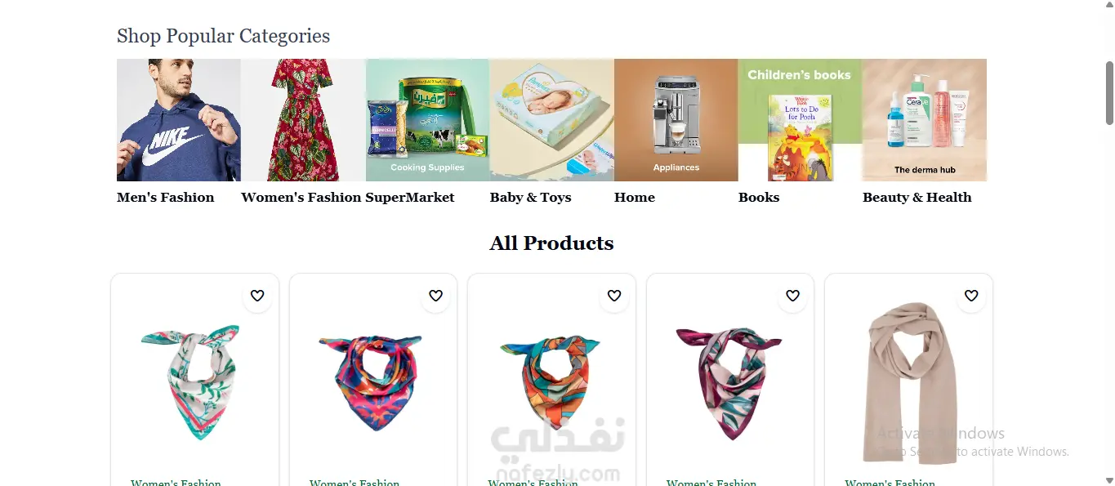
Task: Click the scrollbar down arrow
Action: click(x=1109, y=479)
